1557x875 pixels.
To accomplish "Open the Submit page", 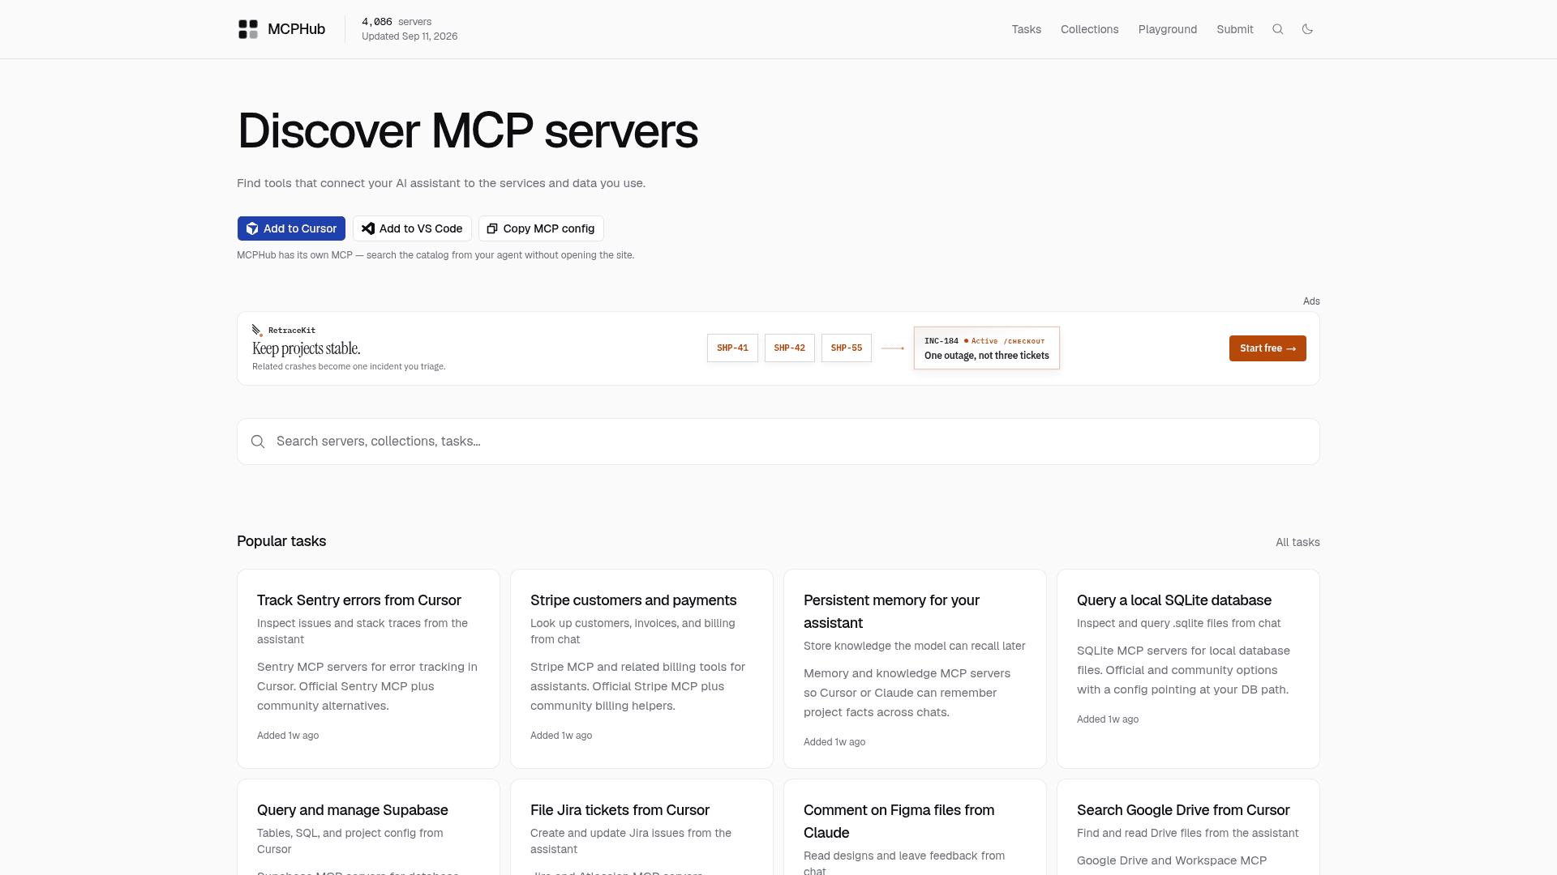I will [1234, 29].
